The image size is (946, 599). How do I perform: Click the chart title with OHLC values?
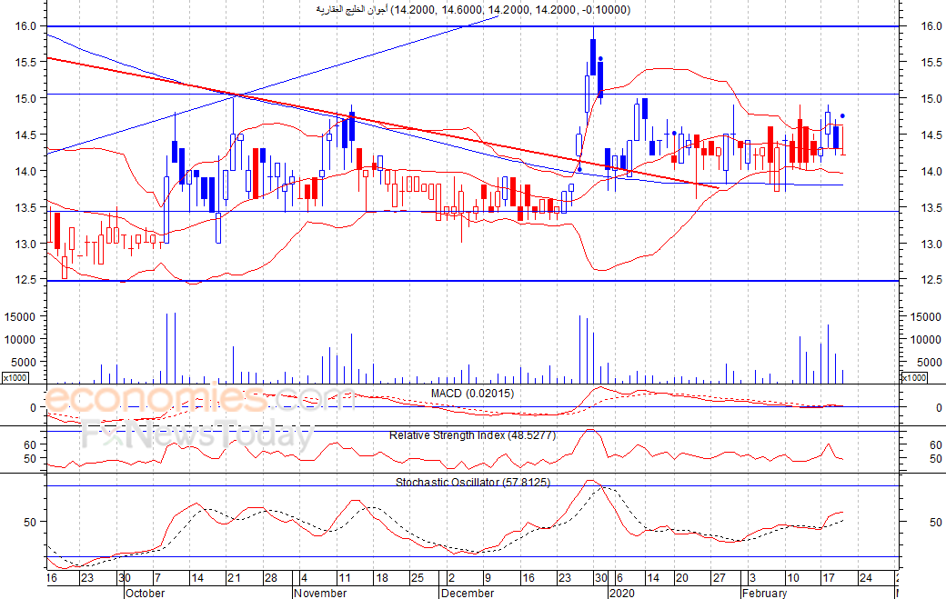[474, 10]
